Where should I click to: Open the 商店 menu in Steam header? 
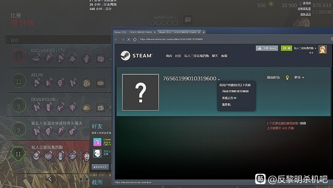(x=169, y=56)
